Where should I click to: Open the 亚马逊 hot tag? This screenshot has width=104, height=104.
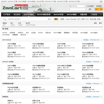(x=34, y=33)
